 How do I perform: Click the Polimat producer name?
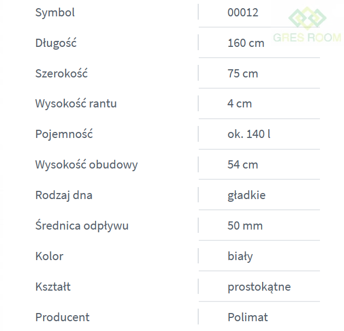pyautogui.click(x=247, y=317)
